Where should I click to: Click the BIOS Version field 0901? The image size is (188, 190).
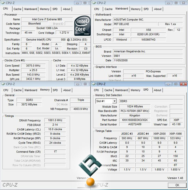[x=148, y=56]
